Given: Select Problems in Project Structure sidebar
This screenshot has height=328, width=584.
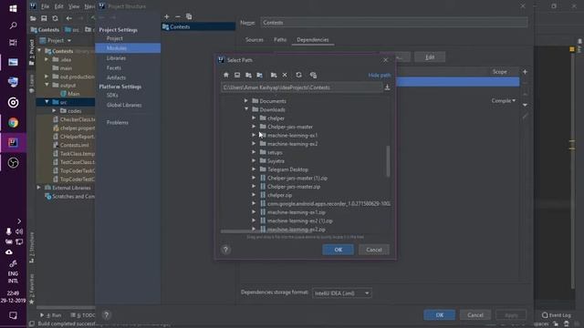Looking at the screenshot, I should pos(118,122).
